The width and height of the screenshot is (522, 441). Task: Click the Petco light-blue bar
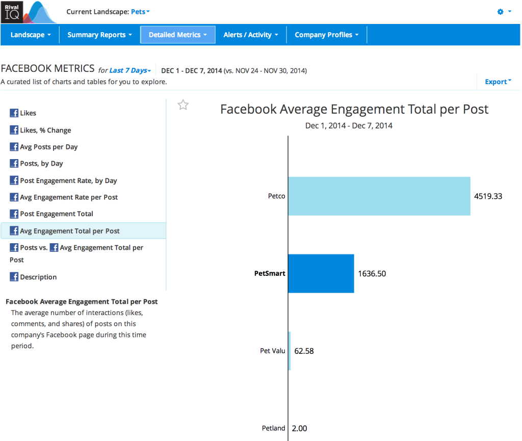pos(379,196)
